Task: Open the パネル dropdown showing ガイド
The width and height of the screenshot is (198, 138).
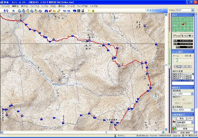Action: click(x=185, y=10)
